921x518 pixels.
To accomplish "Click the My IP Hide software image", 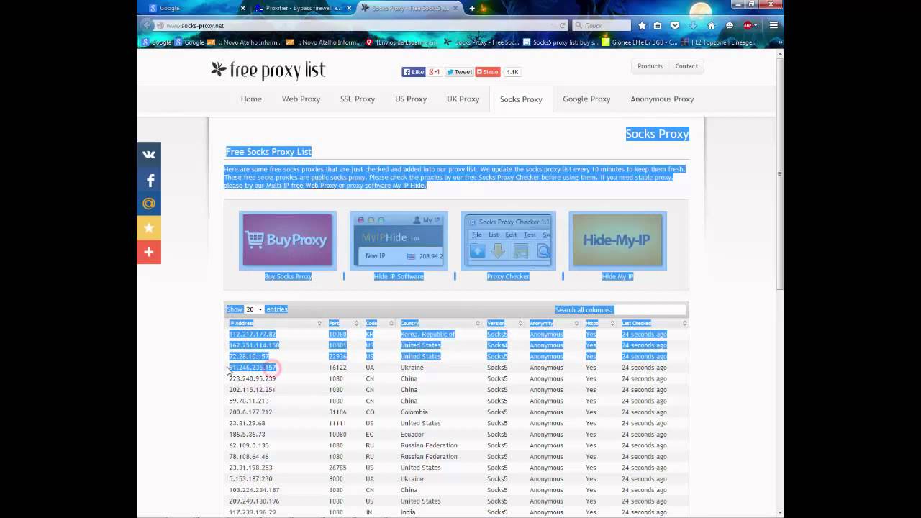I will pyautogui.click(x=399, y=240).
